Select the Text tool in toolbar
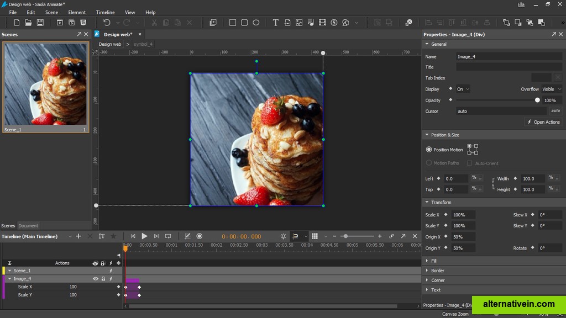The image size is (566, 318). 275,23
